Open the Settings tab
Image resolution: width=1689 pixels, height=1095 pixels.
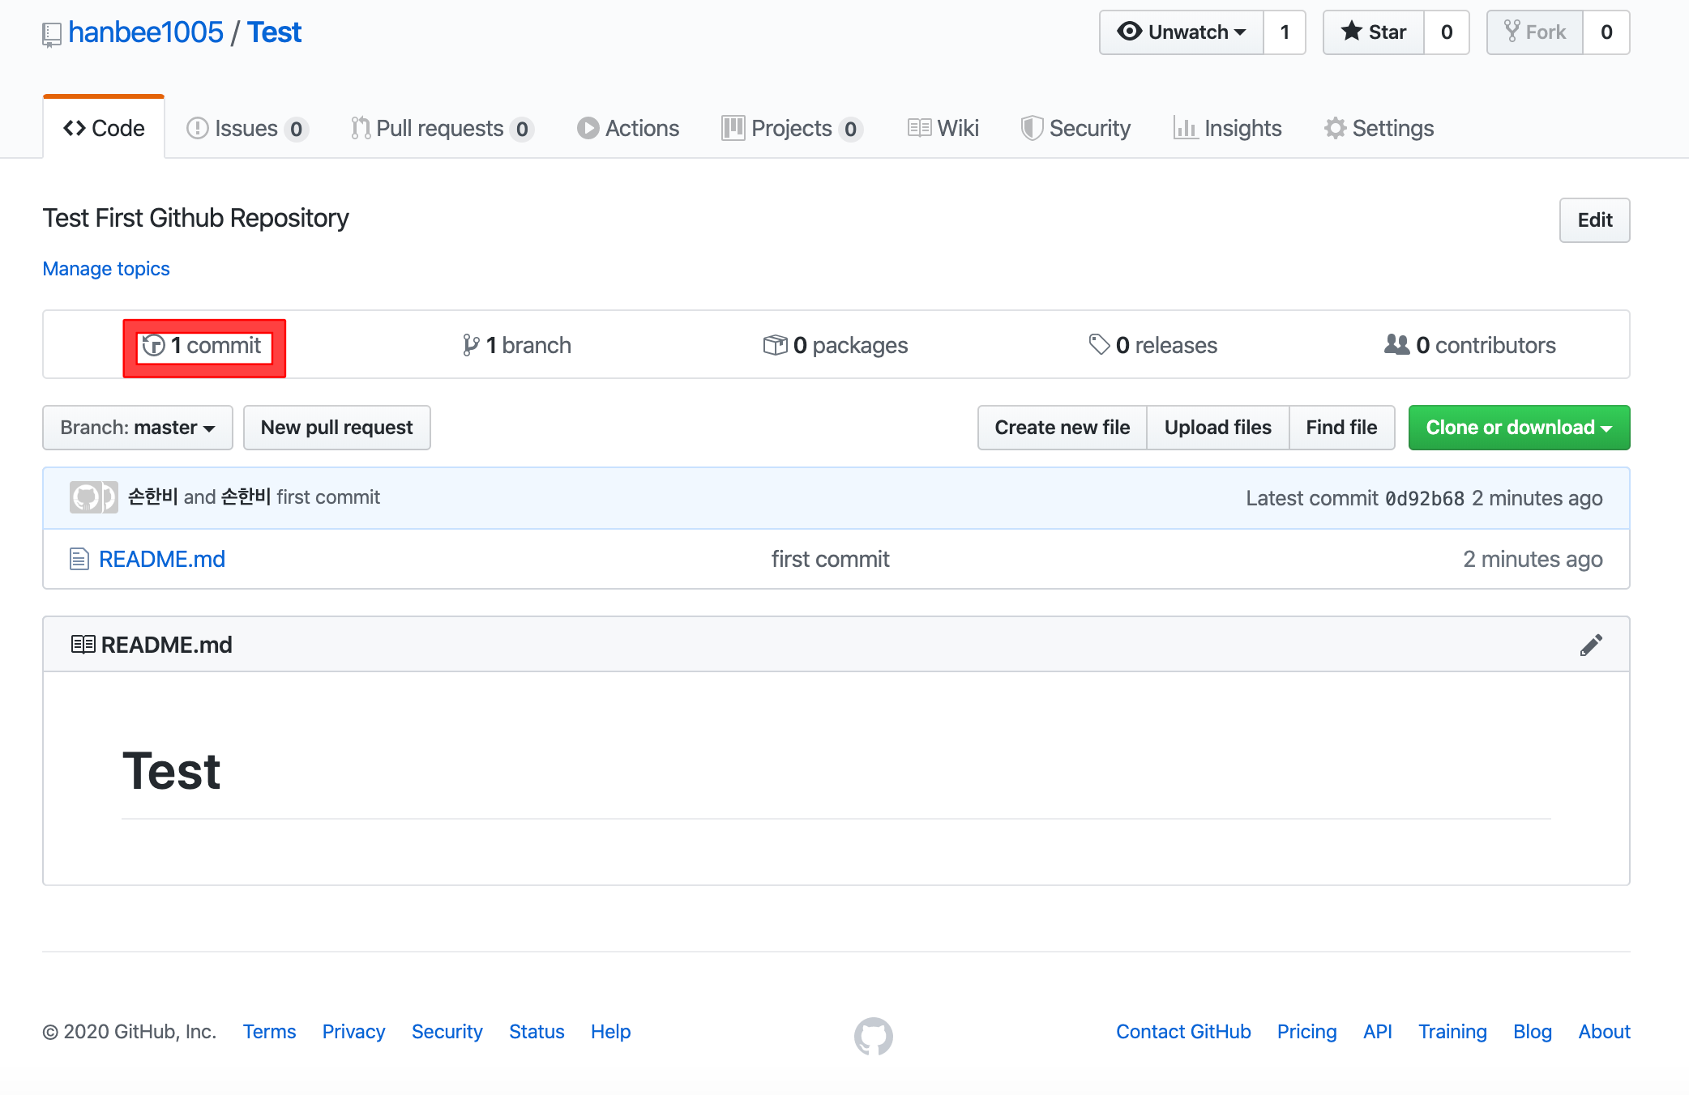pos(1379,129)
